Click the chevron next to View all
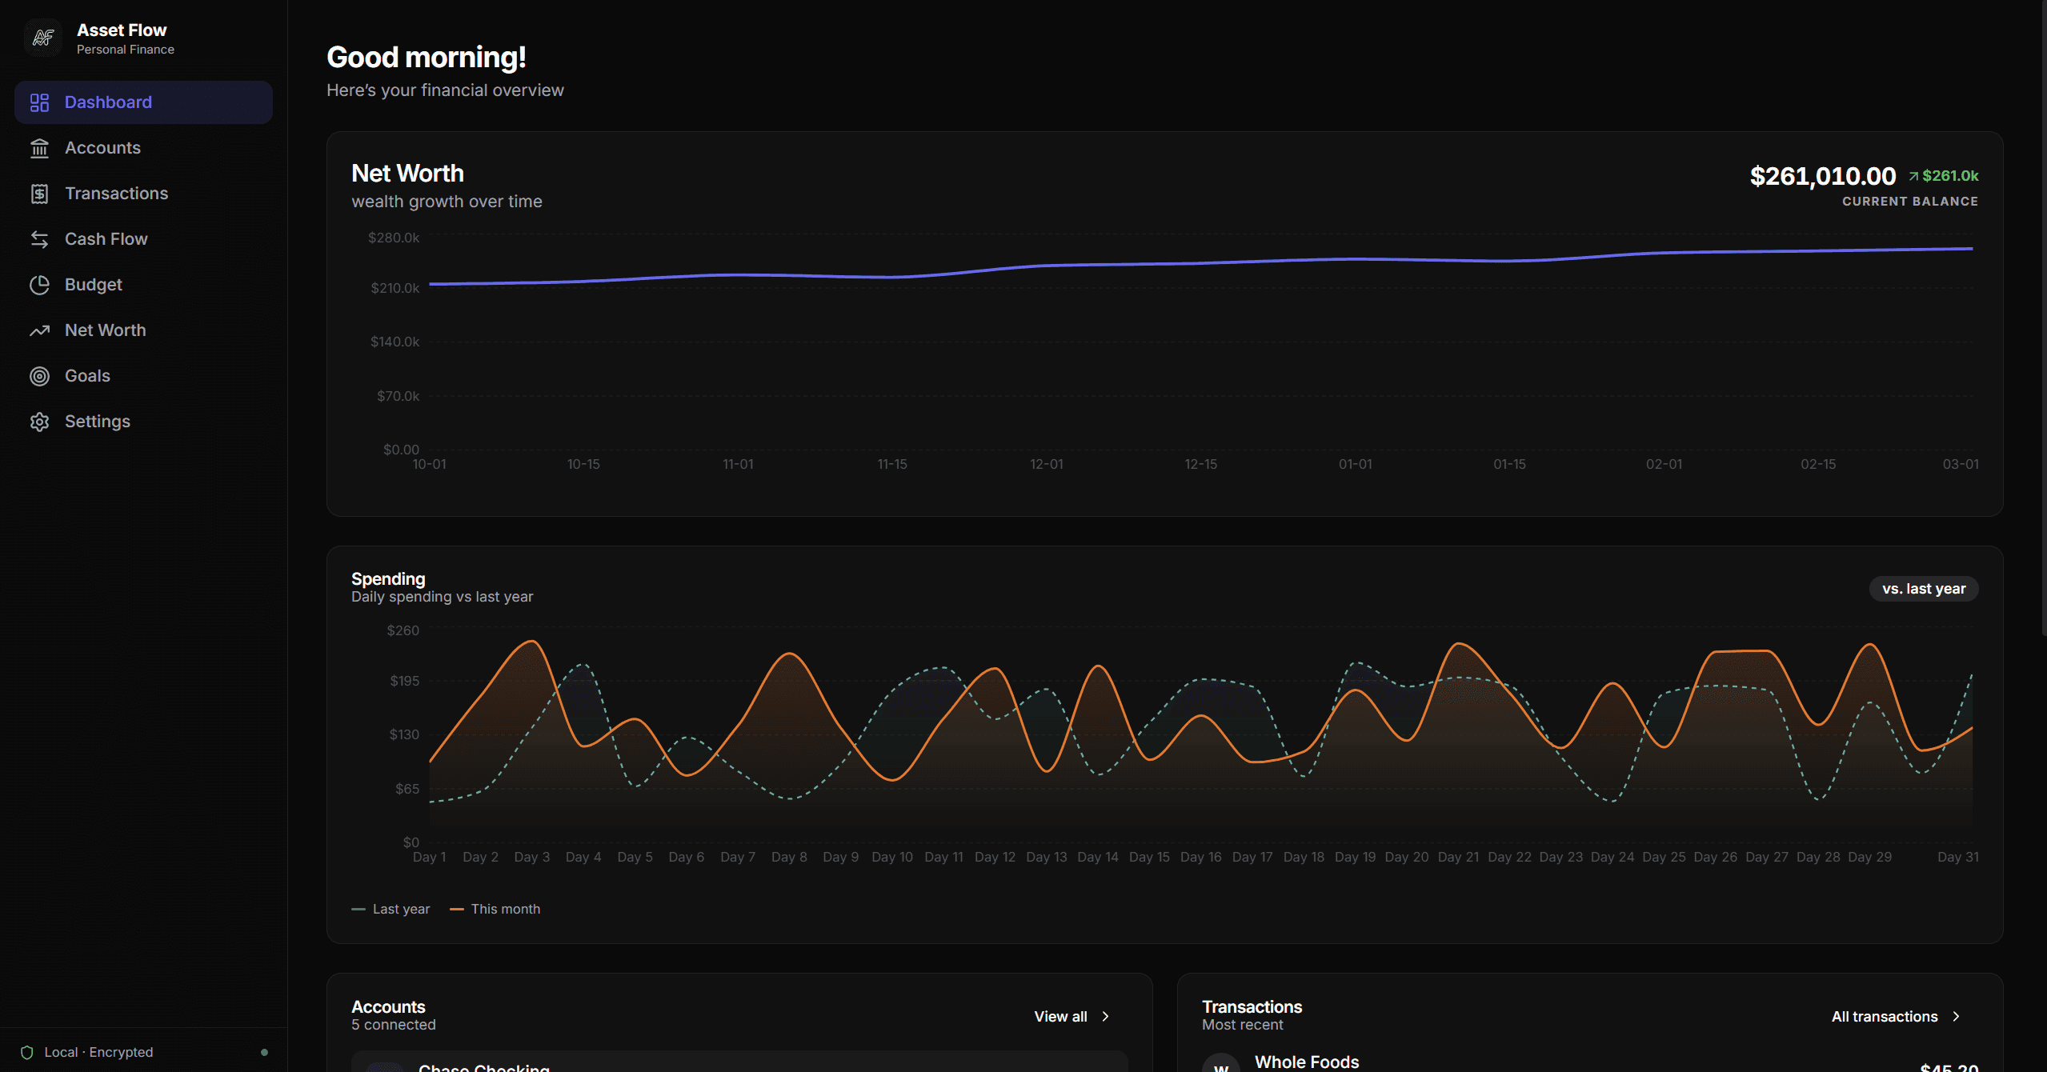 click(x=1106, y=1016)
